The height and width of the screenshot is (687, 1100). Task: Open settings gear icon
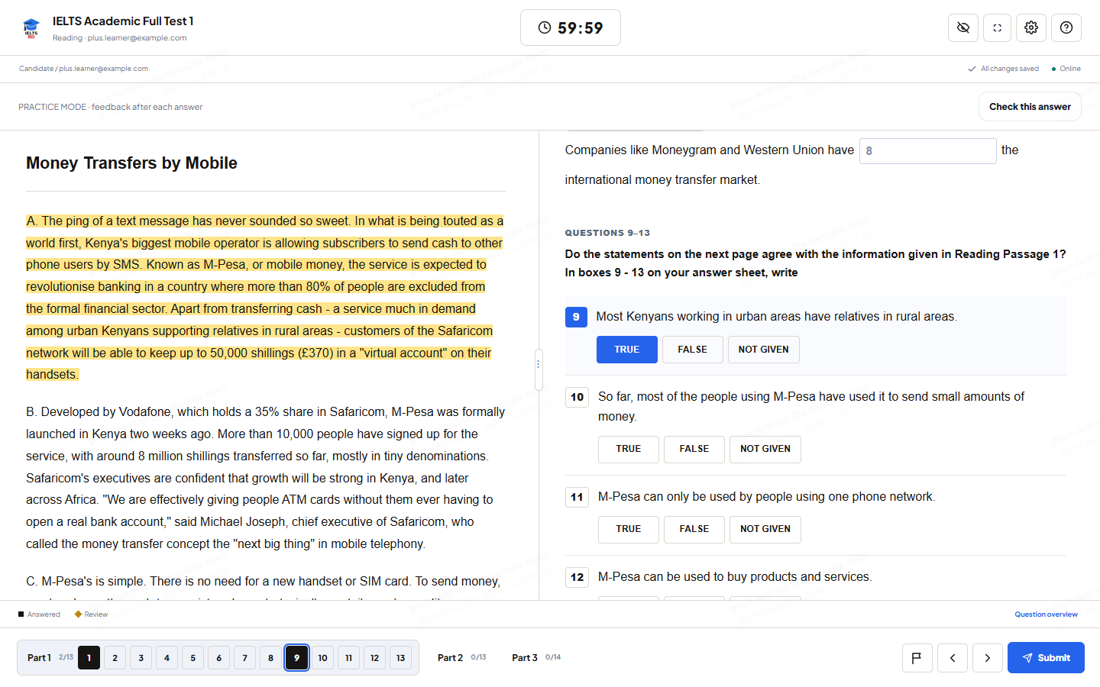1031,27
